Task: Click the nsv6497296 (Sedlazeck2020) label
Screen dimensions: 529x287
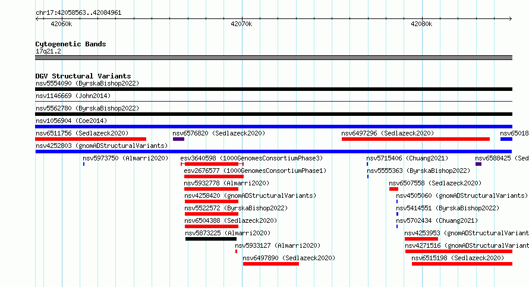Action: 388,133
